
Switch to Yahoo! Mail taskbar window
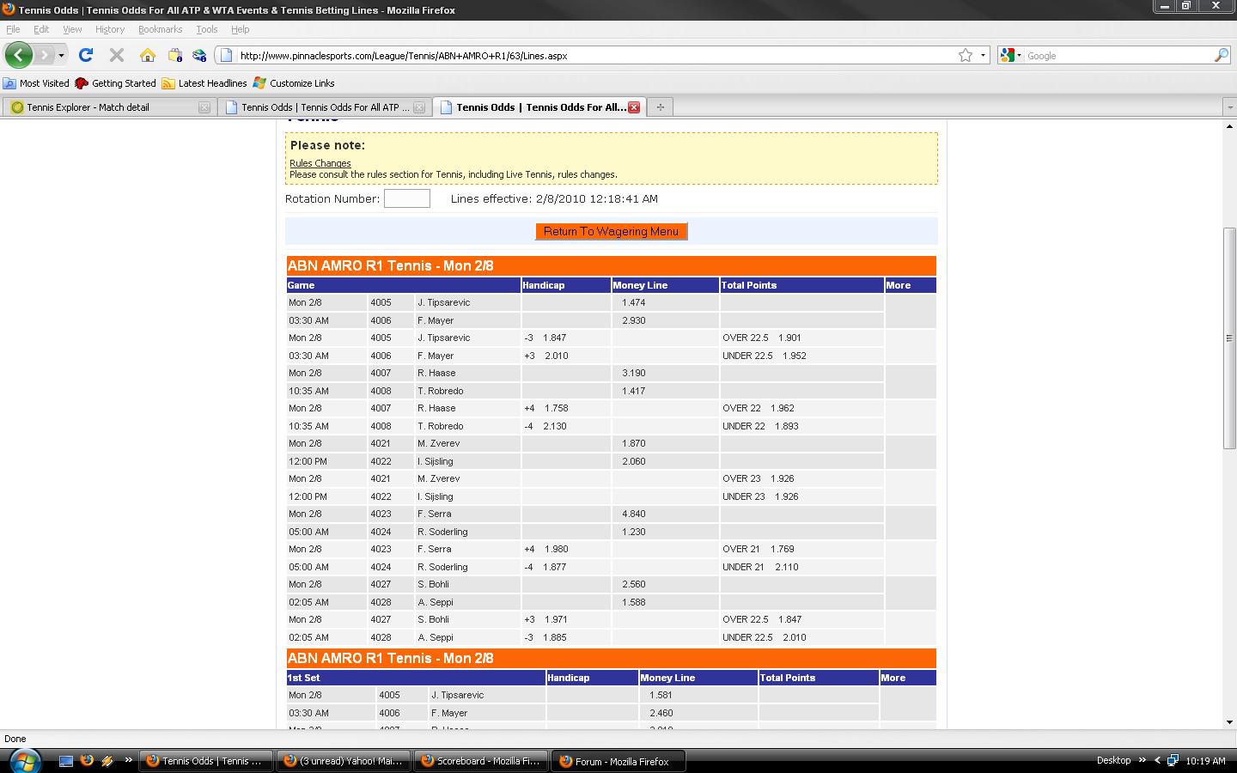[x=343, y=761]
